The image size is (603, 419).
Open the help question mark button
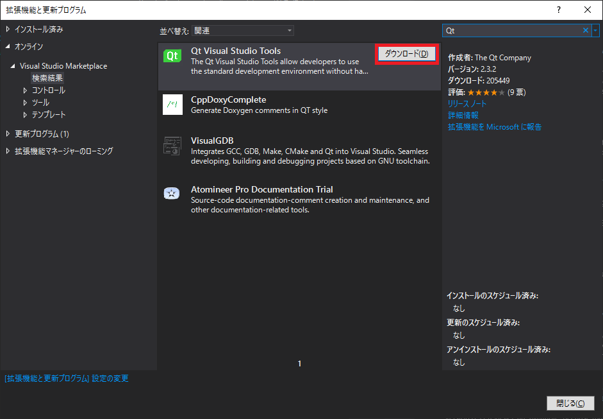559,10
